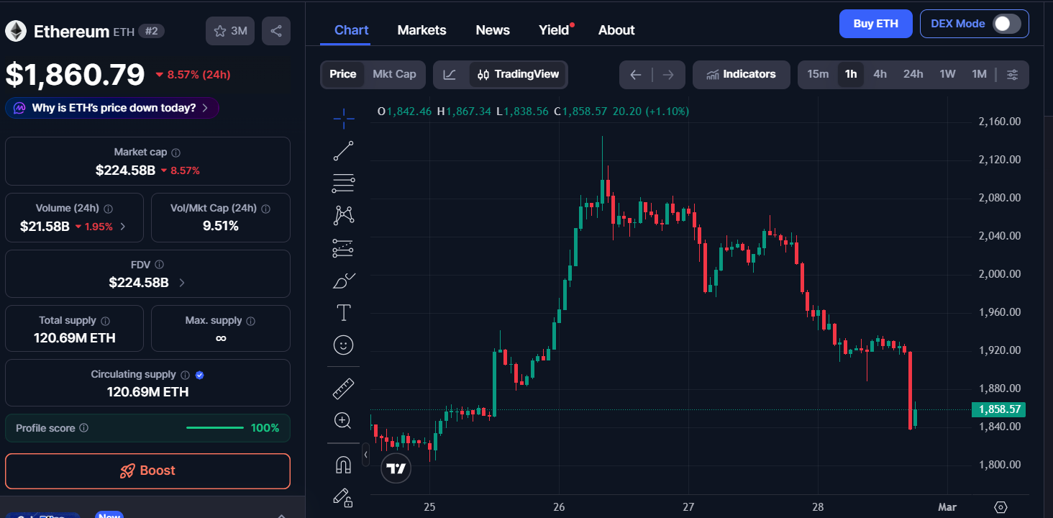The image size is (1053, 518).
Task: Click the Vol/Mkt Cap info icon
Action: click(265, 209)
